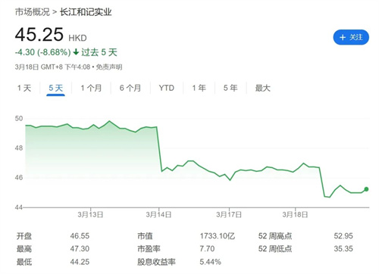Click the plus icon on the 关注 button

click(x=343, y=38)
